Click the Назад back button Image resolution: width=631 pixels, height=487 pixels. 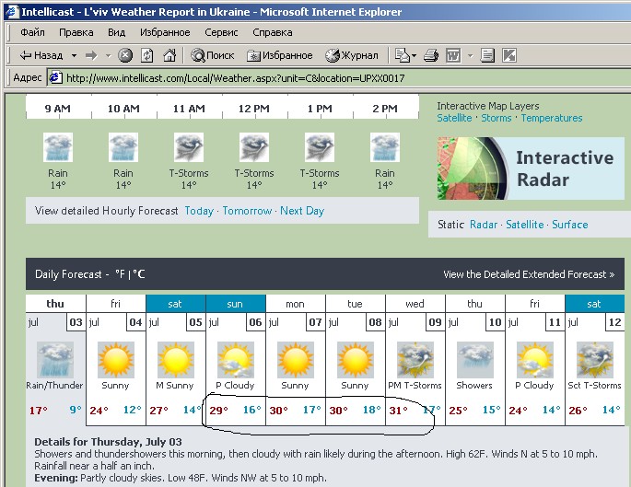pos(41,55)
